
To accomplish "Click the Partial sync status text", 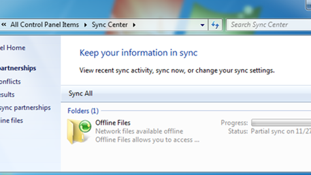I will (x=280, y=131).
